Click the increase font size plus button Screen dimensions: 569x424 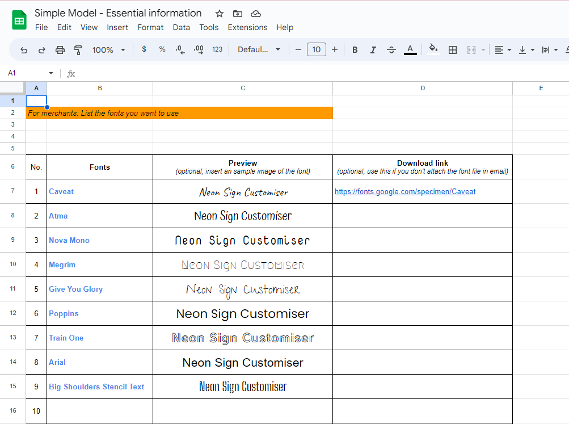[335, 50]
